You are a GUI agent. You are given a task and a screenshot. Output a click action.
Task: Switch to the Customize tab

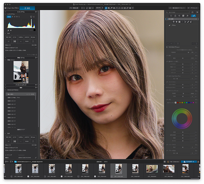click(x=27, y=8)
